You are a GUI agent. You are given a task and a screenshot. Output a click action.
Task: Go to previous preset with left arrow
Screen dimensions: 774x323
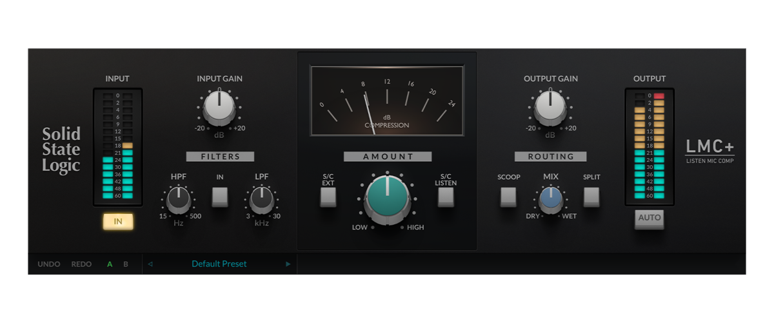click(x=150, y=264)
